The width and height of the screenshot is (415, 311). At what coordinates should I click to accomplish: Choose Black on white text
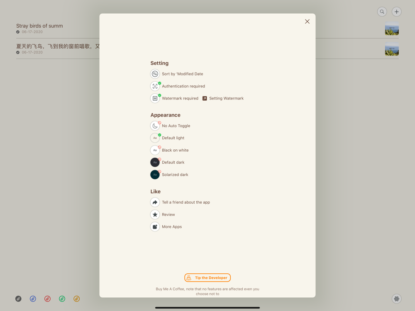pos(175,150)
